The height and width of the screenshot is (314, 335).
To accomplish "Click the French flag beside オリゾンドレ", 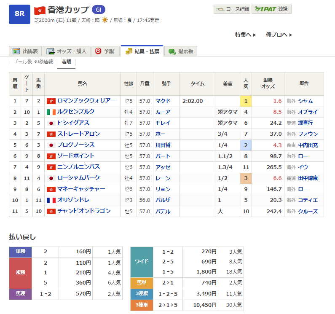I will click(51, 200).
